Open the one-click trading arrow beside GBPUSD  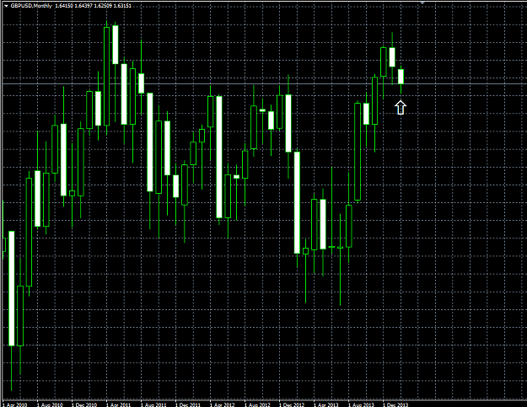tap(6, 6)
